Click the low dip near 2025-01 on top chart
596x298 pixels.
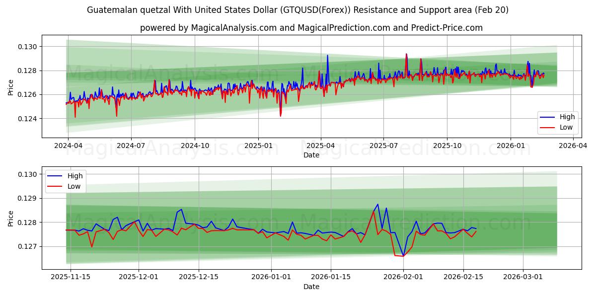pos(281,115)
